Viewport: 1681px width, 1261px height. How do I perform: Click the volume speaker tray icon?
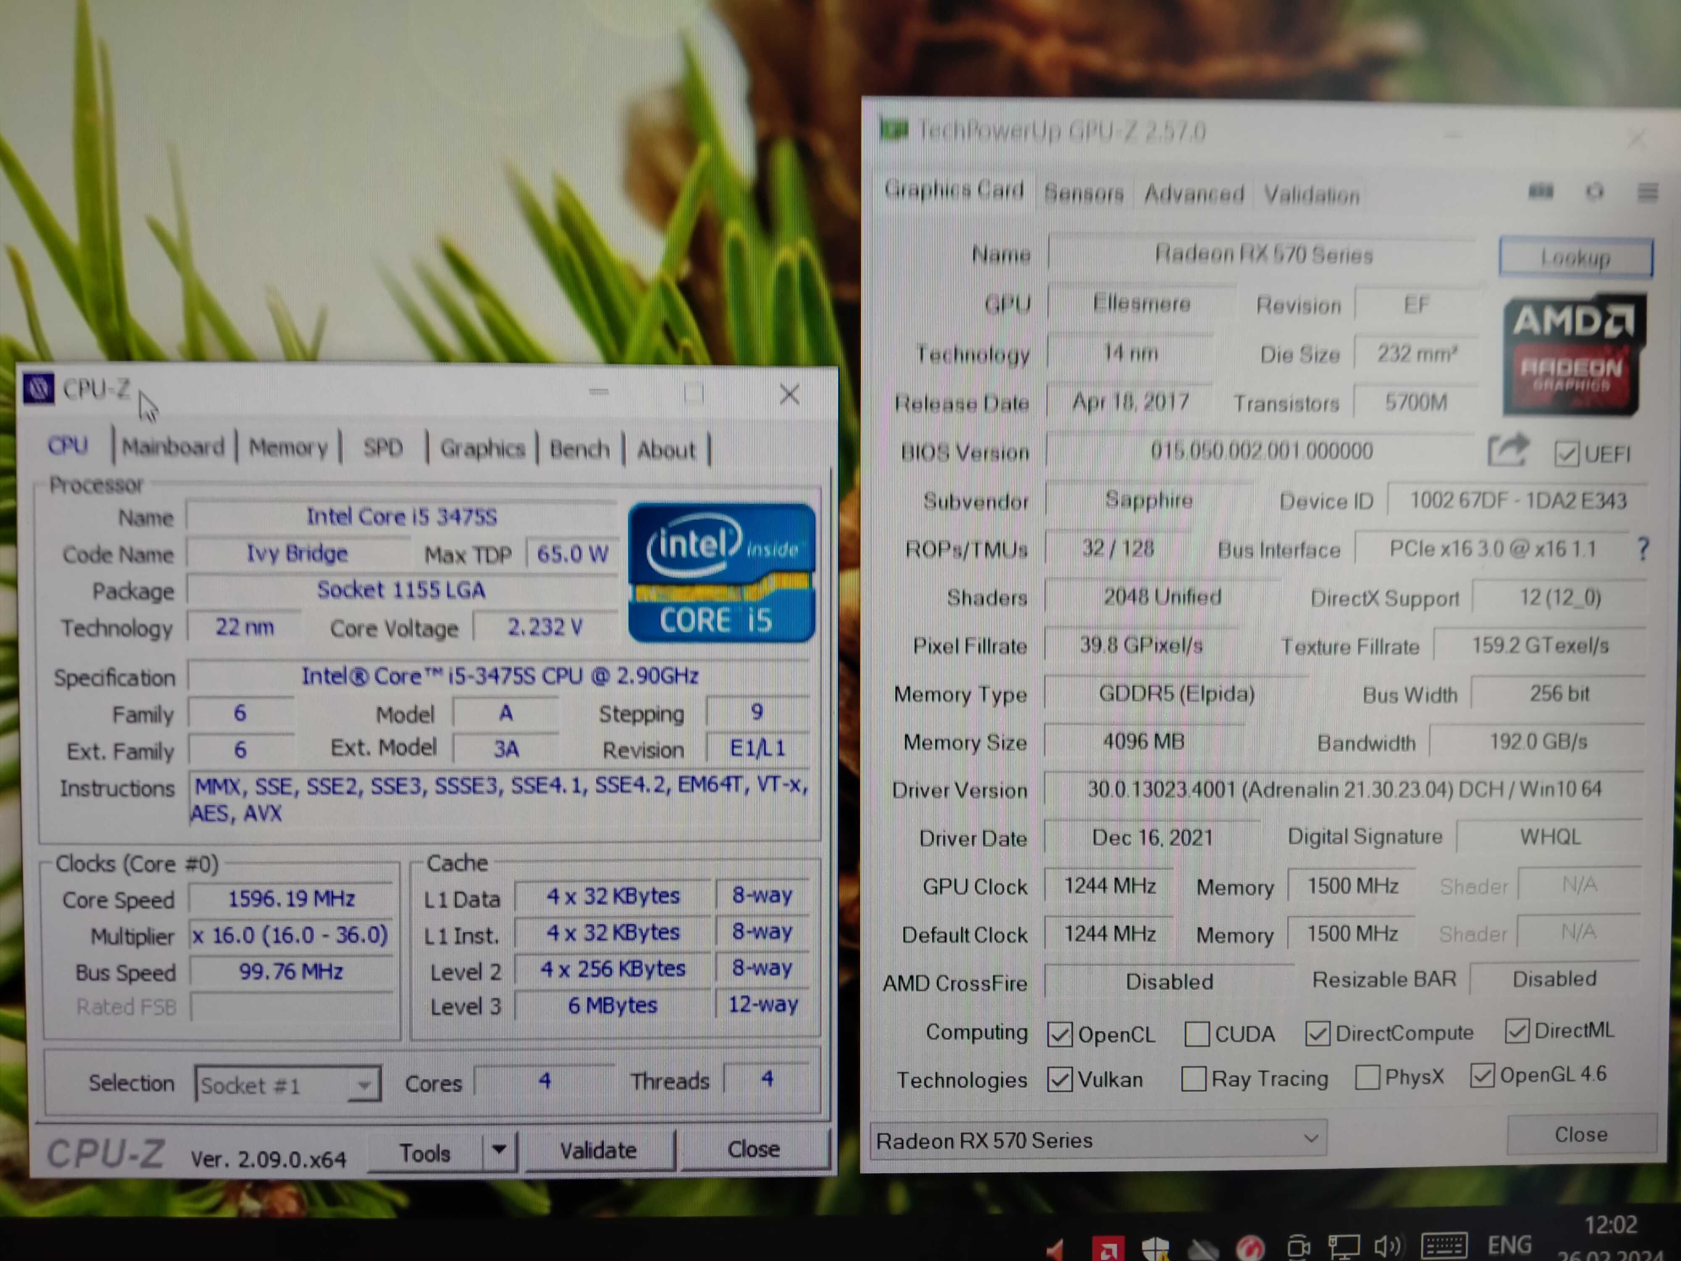[1388, 1246]
